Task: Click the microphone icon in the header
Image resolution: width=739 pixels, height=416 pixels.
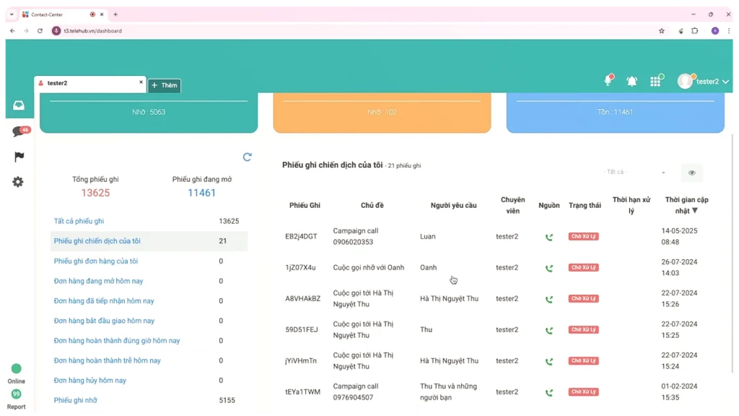Action: click(x=608, y=82)
